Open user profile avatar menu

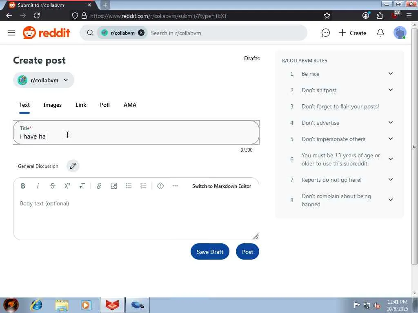tap(400, 33)
